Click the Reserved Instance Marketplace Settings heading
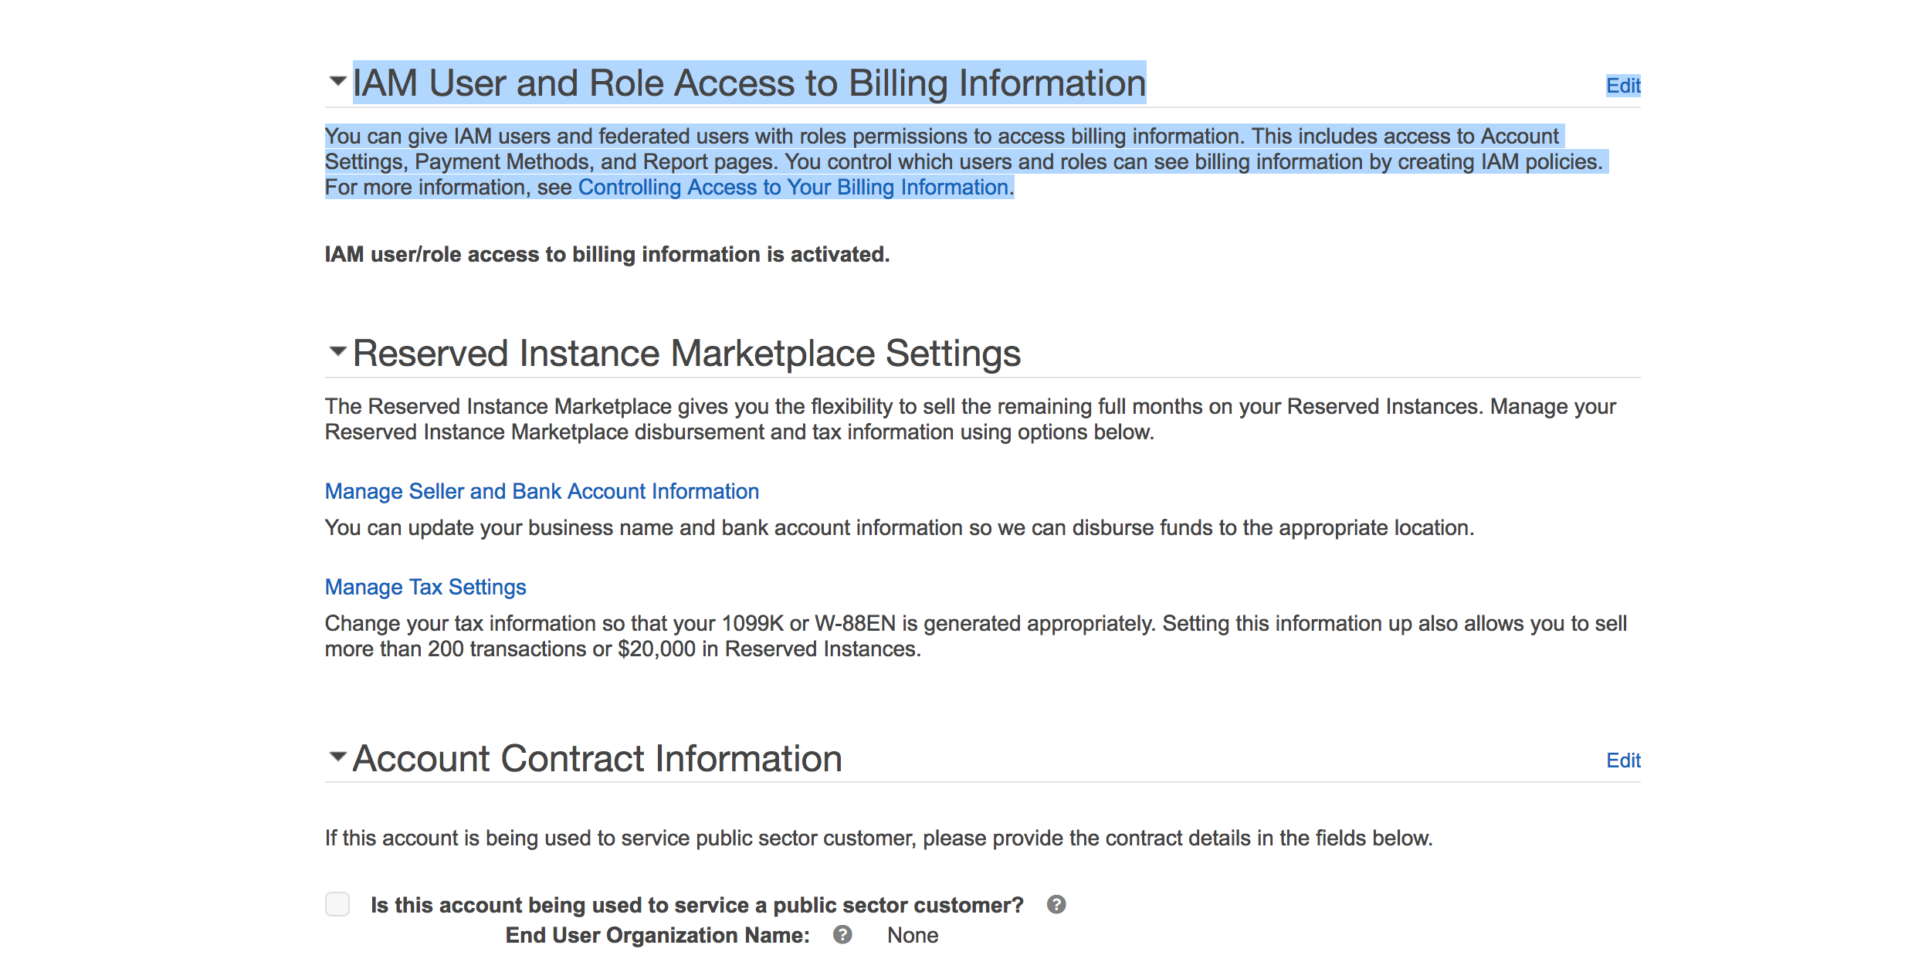The width and height of the screenshot is (1925, 962). click(x=686, y=354)
